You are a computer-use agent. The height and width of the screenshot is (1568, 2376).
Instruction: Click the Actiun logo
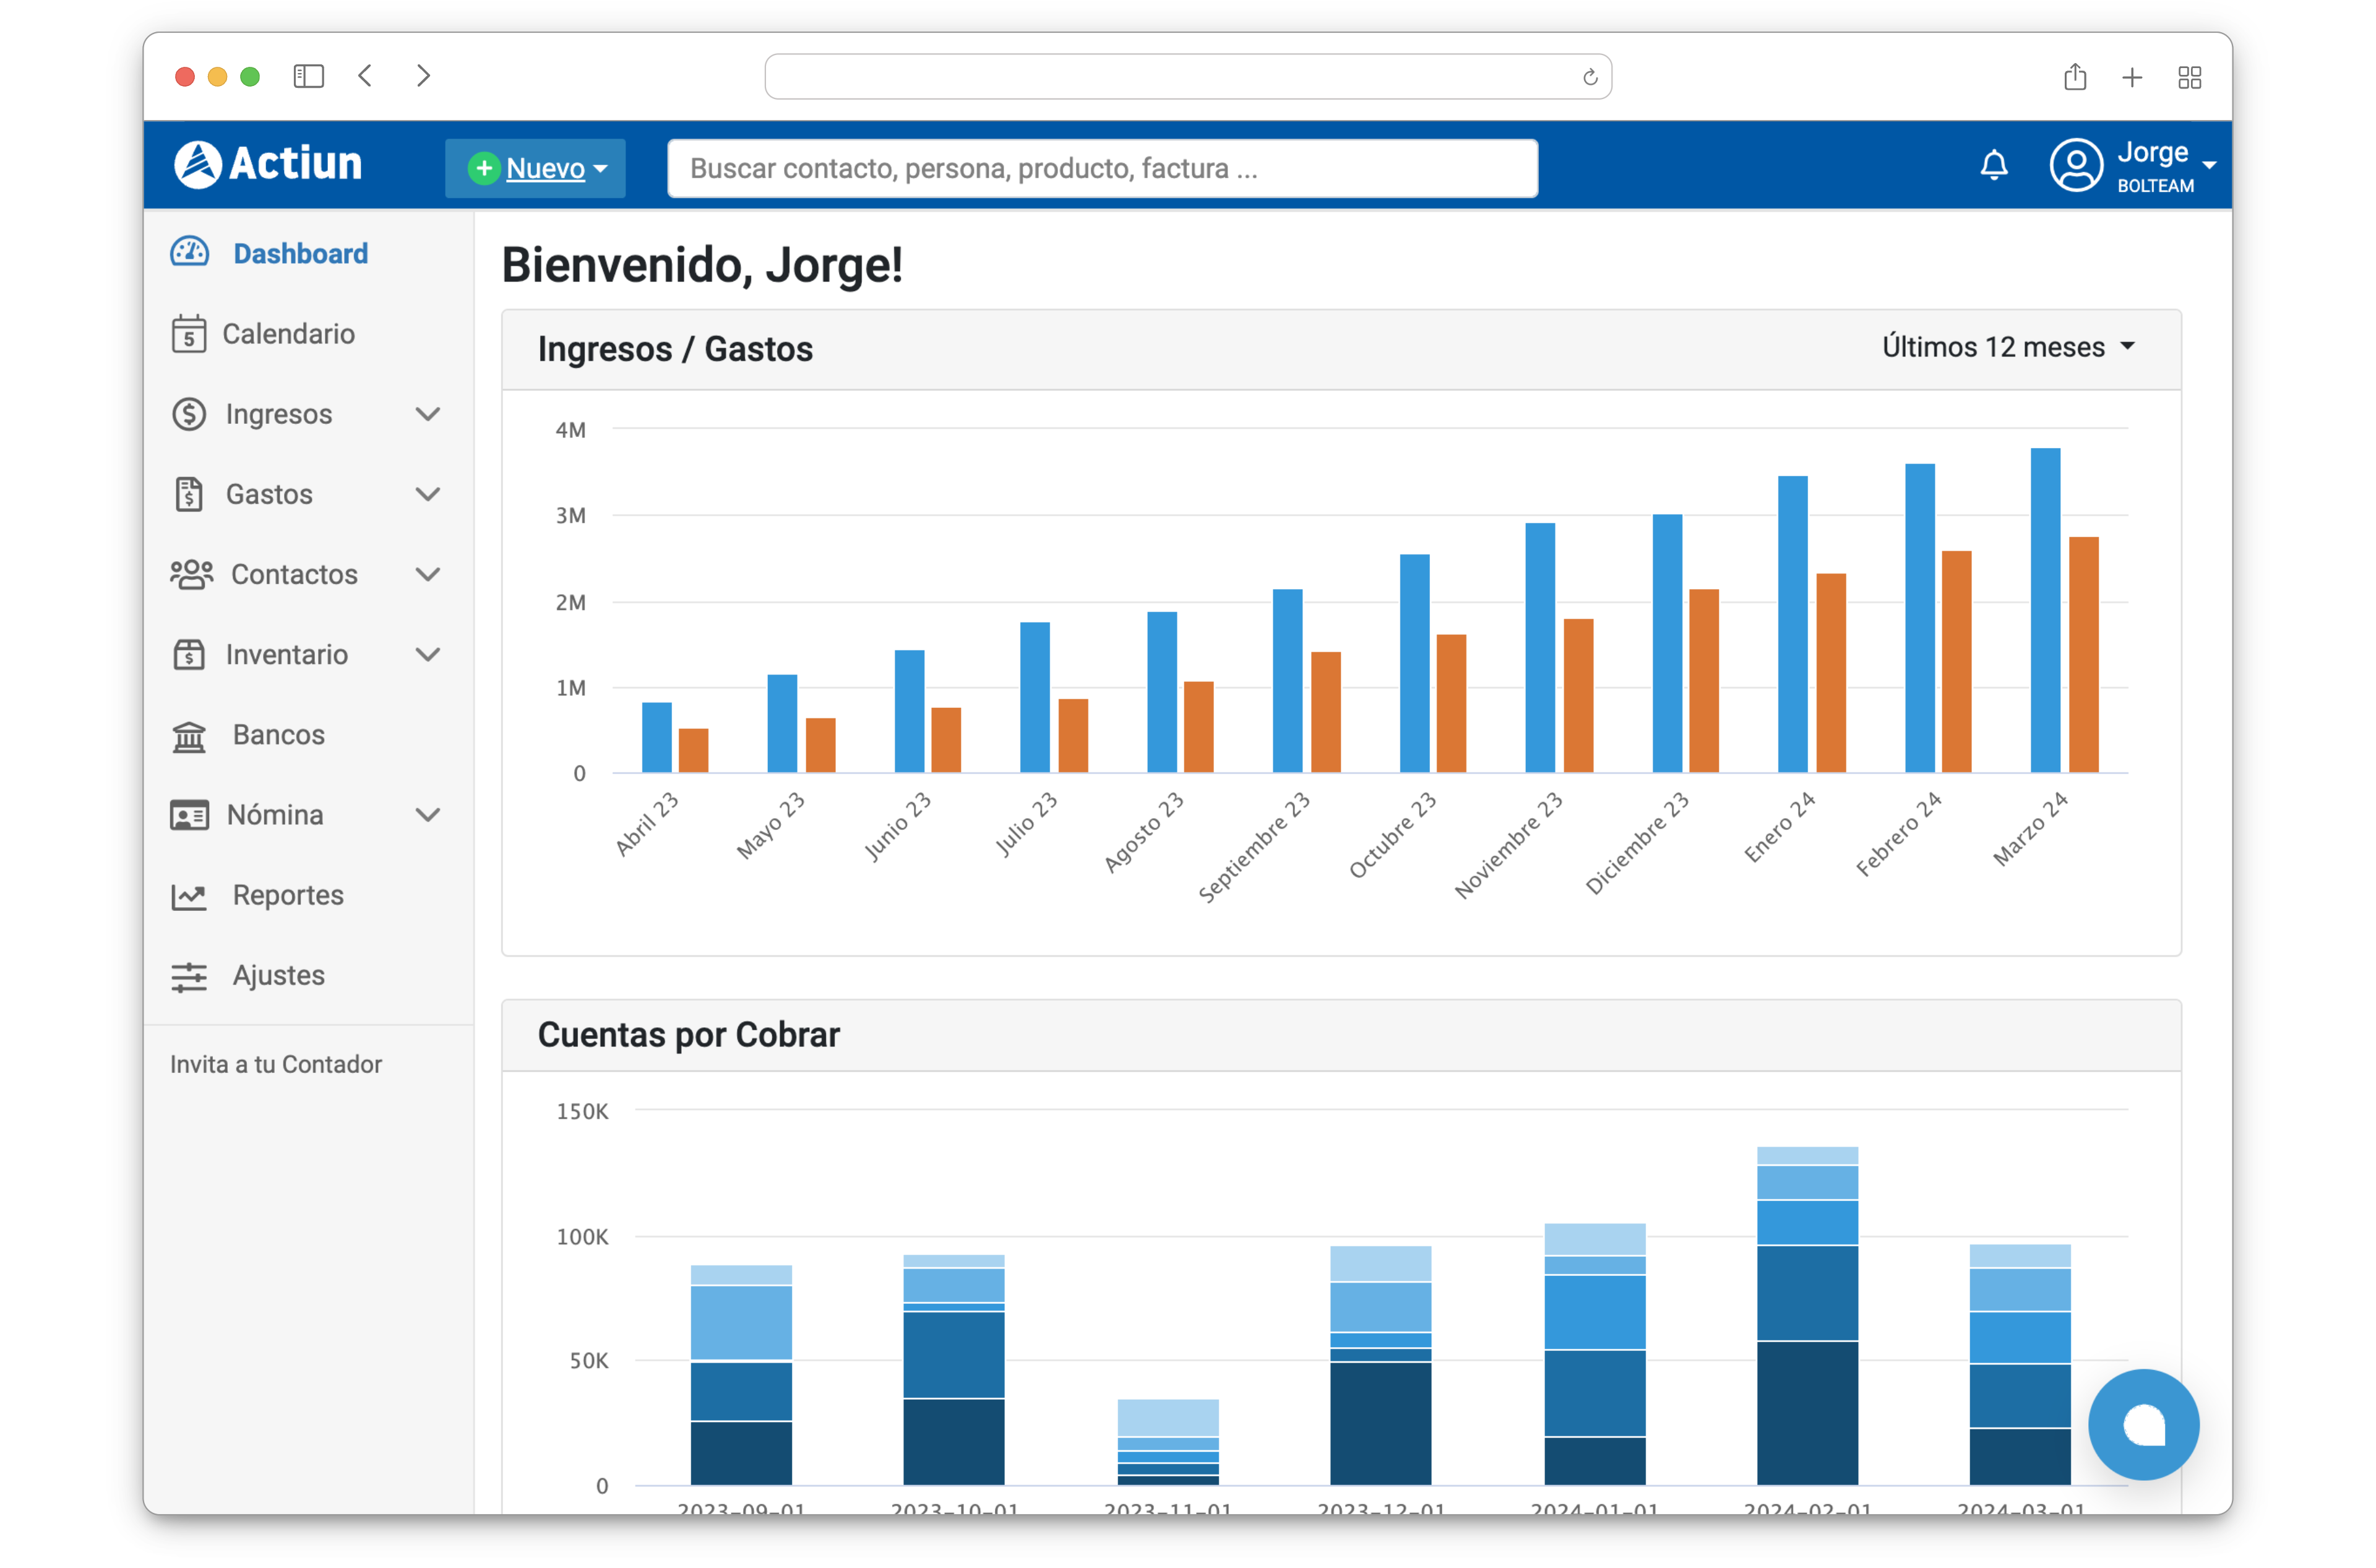[x=270, y=163]
